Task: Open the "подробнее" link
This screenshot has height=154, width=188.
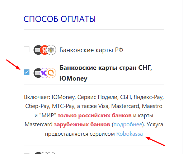Action: coord(128,124)
